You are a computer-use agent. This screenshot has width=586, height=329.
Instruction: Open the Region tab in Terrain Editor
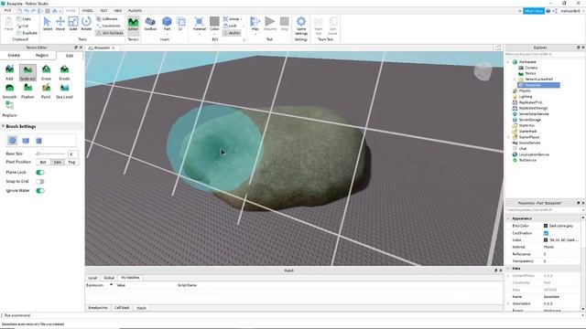42,55
